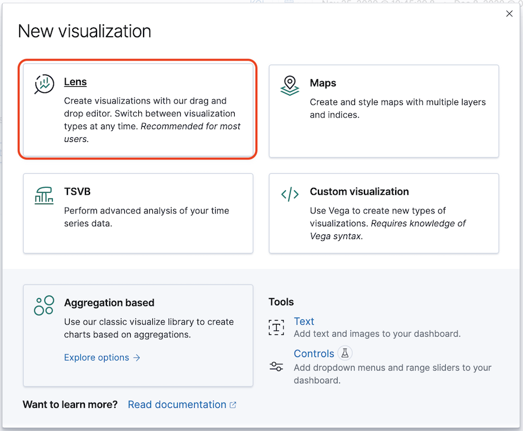The image size is (523, 431).
Task: Open the Lens editor via its underlined title
Action: [76, 82]
